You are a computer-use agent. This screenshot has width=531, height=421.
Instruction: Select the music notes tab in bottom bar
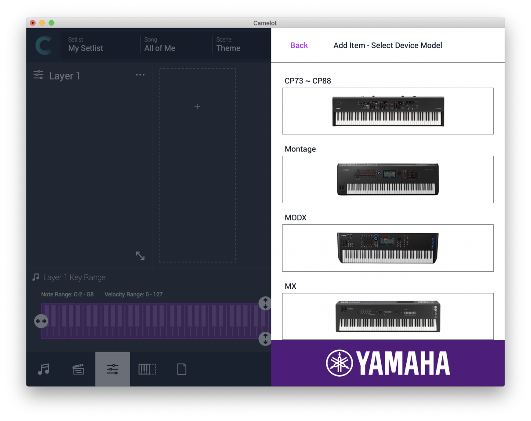click(43, 369)
